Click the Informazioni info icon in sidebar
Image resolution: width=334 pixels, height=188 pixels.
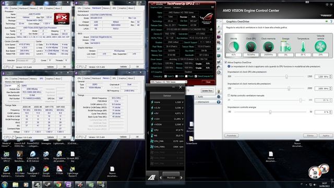tap(219, 102)
